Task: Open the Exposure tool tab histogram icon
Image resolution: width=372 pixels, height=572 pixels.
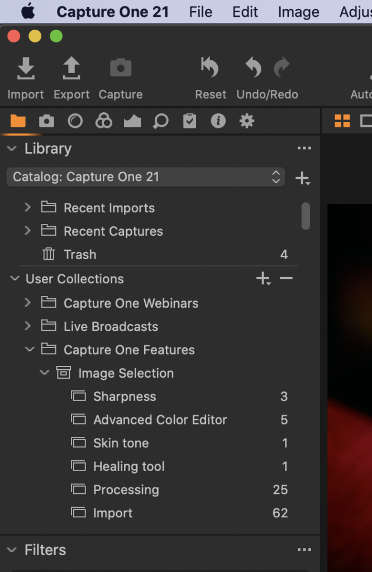Action: point(132,121)
